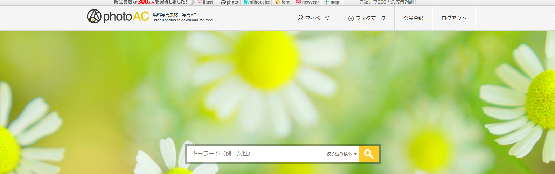Open the newyear site link
This screenshot has width=555, height=174.
click(x=307, y=2)
